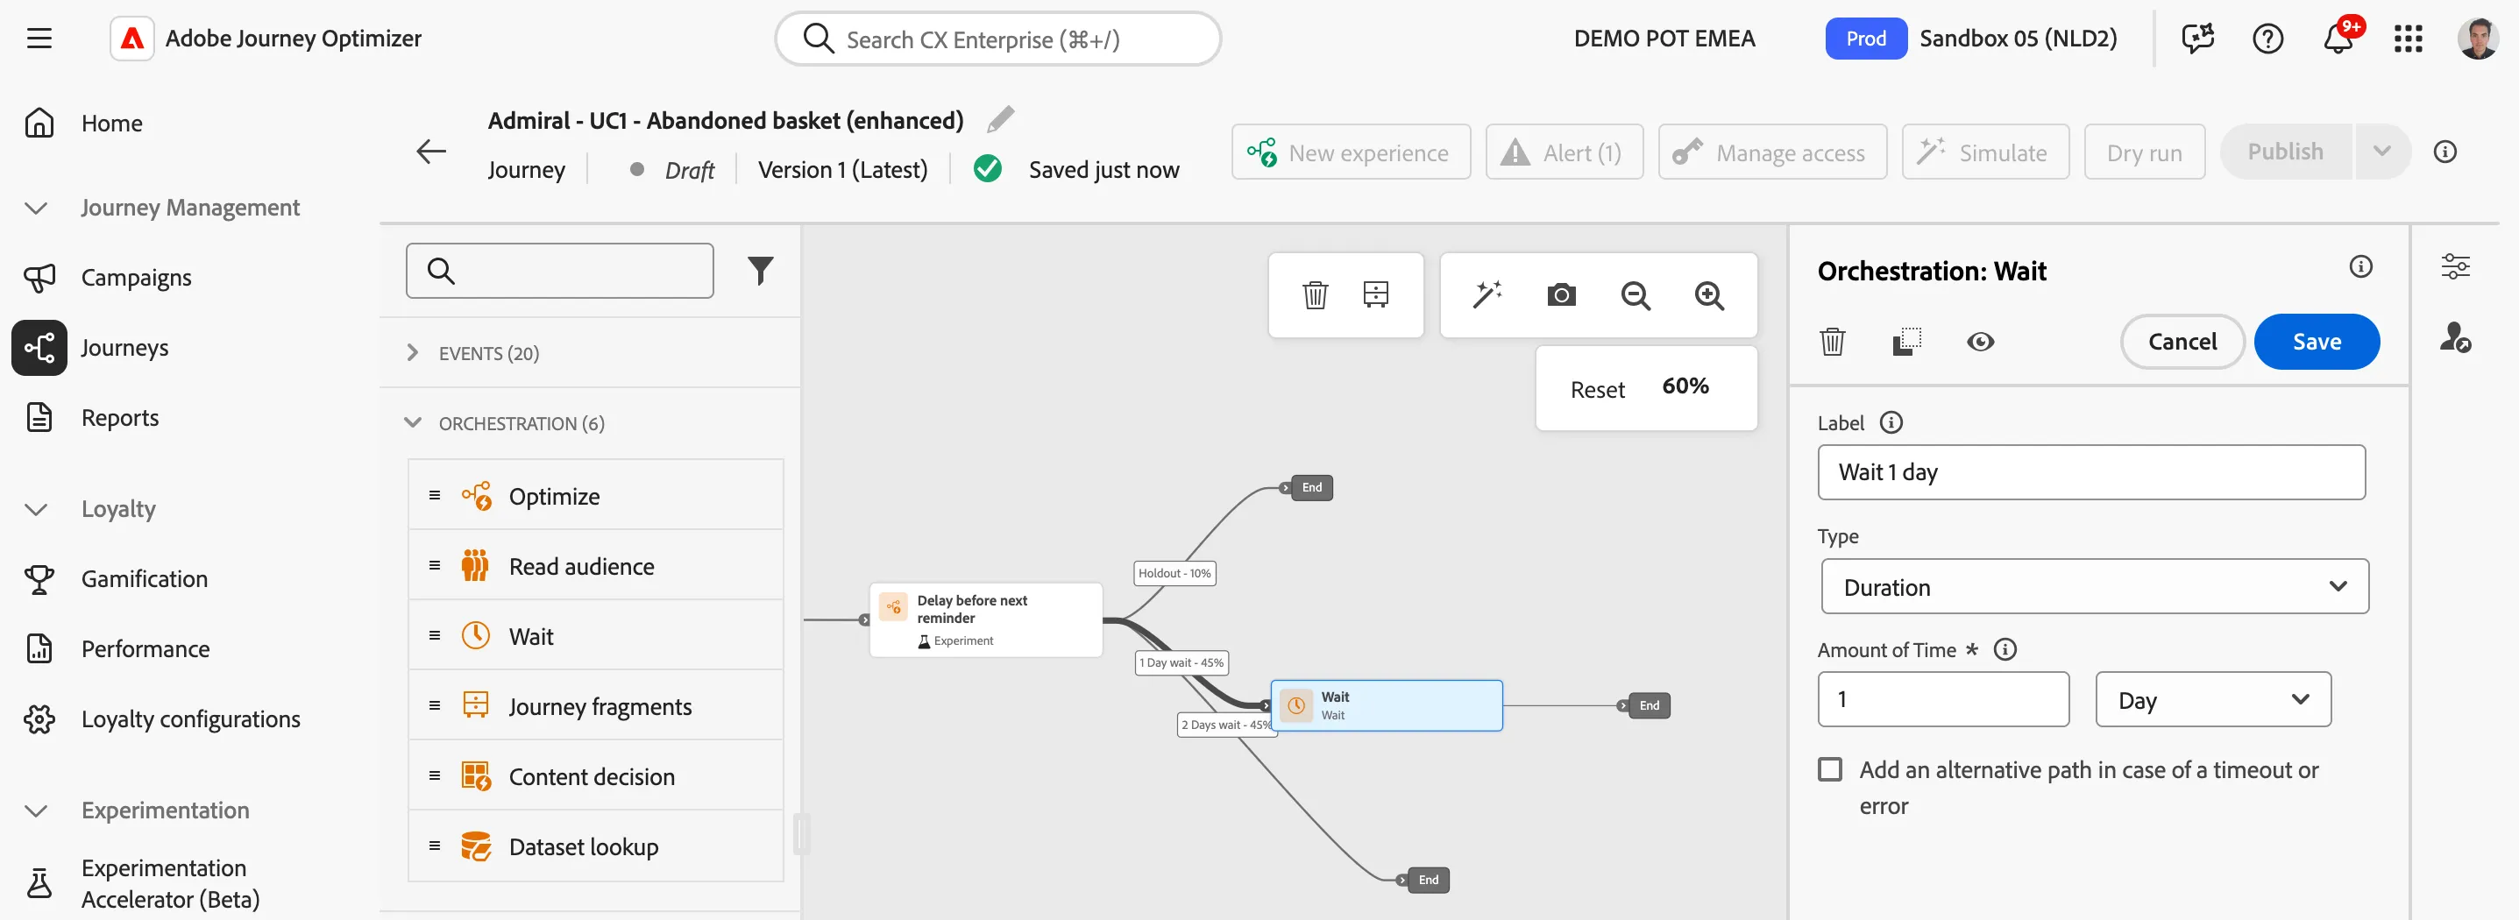Click the auto-arrange magic wand icon on canvas
This screenshot has height=920, width=2519.
point(1487,294)
